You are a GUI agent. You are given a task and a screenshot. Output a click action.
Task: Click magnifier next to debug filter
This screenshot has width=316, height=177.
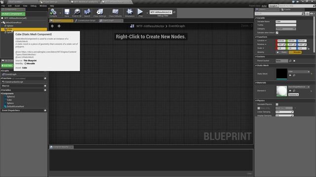pos(174,12)
